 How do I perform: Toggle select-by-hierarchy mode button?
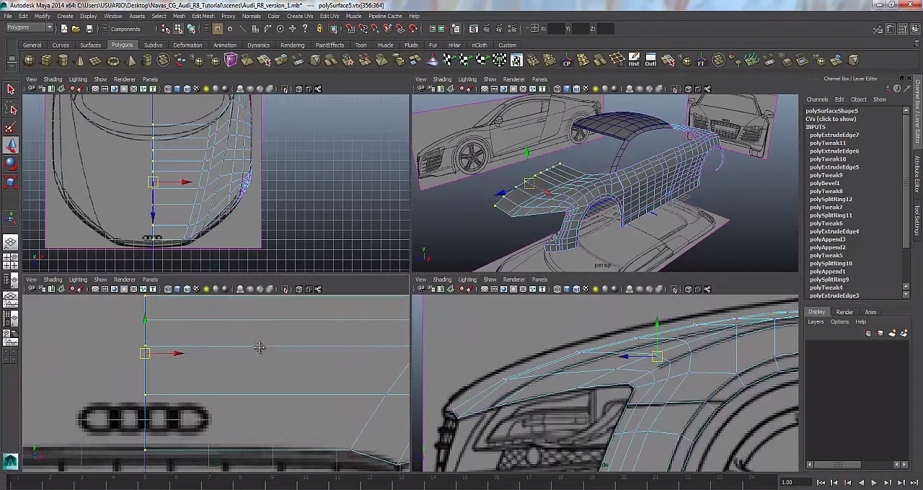pos(166,29)
